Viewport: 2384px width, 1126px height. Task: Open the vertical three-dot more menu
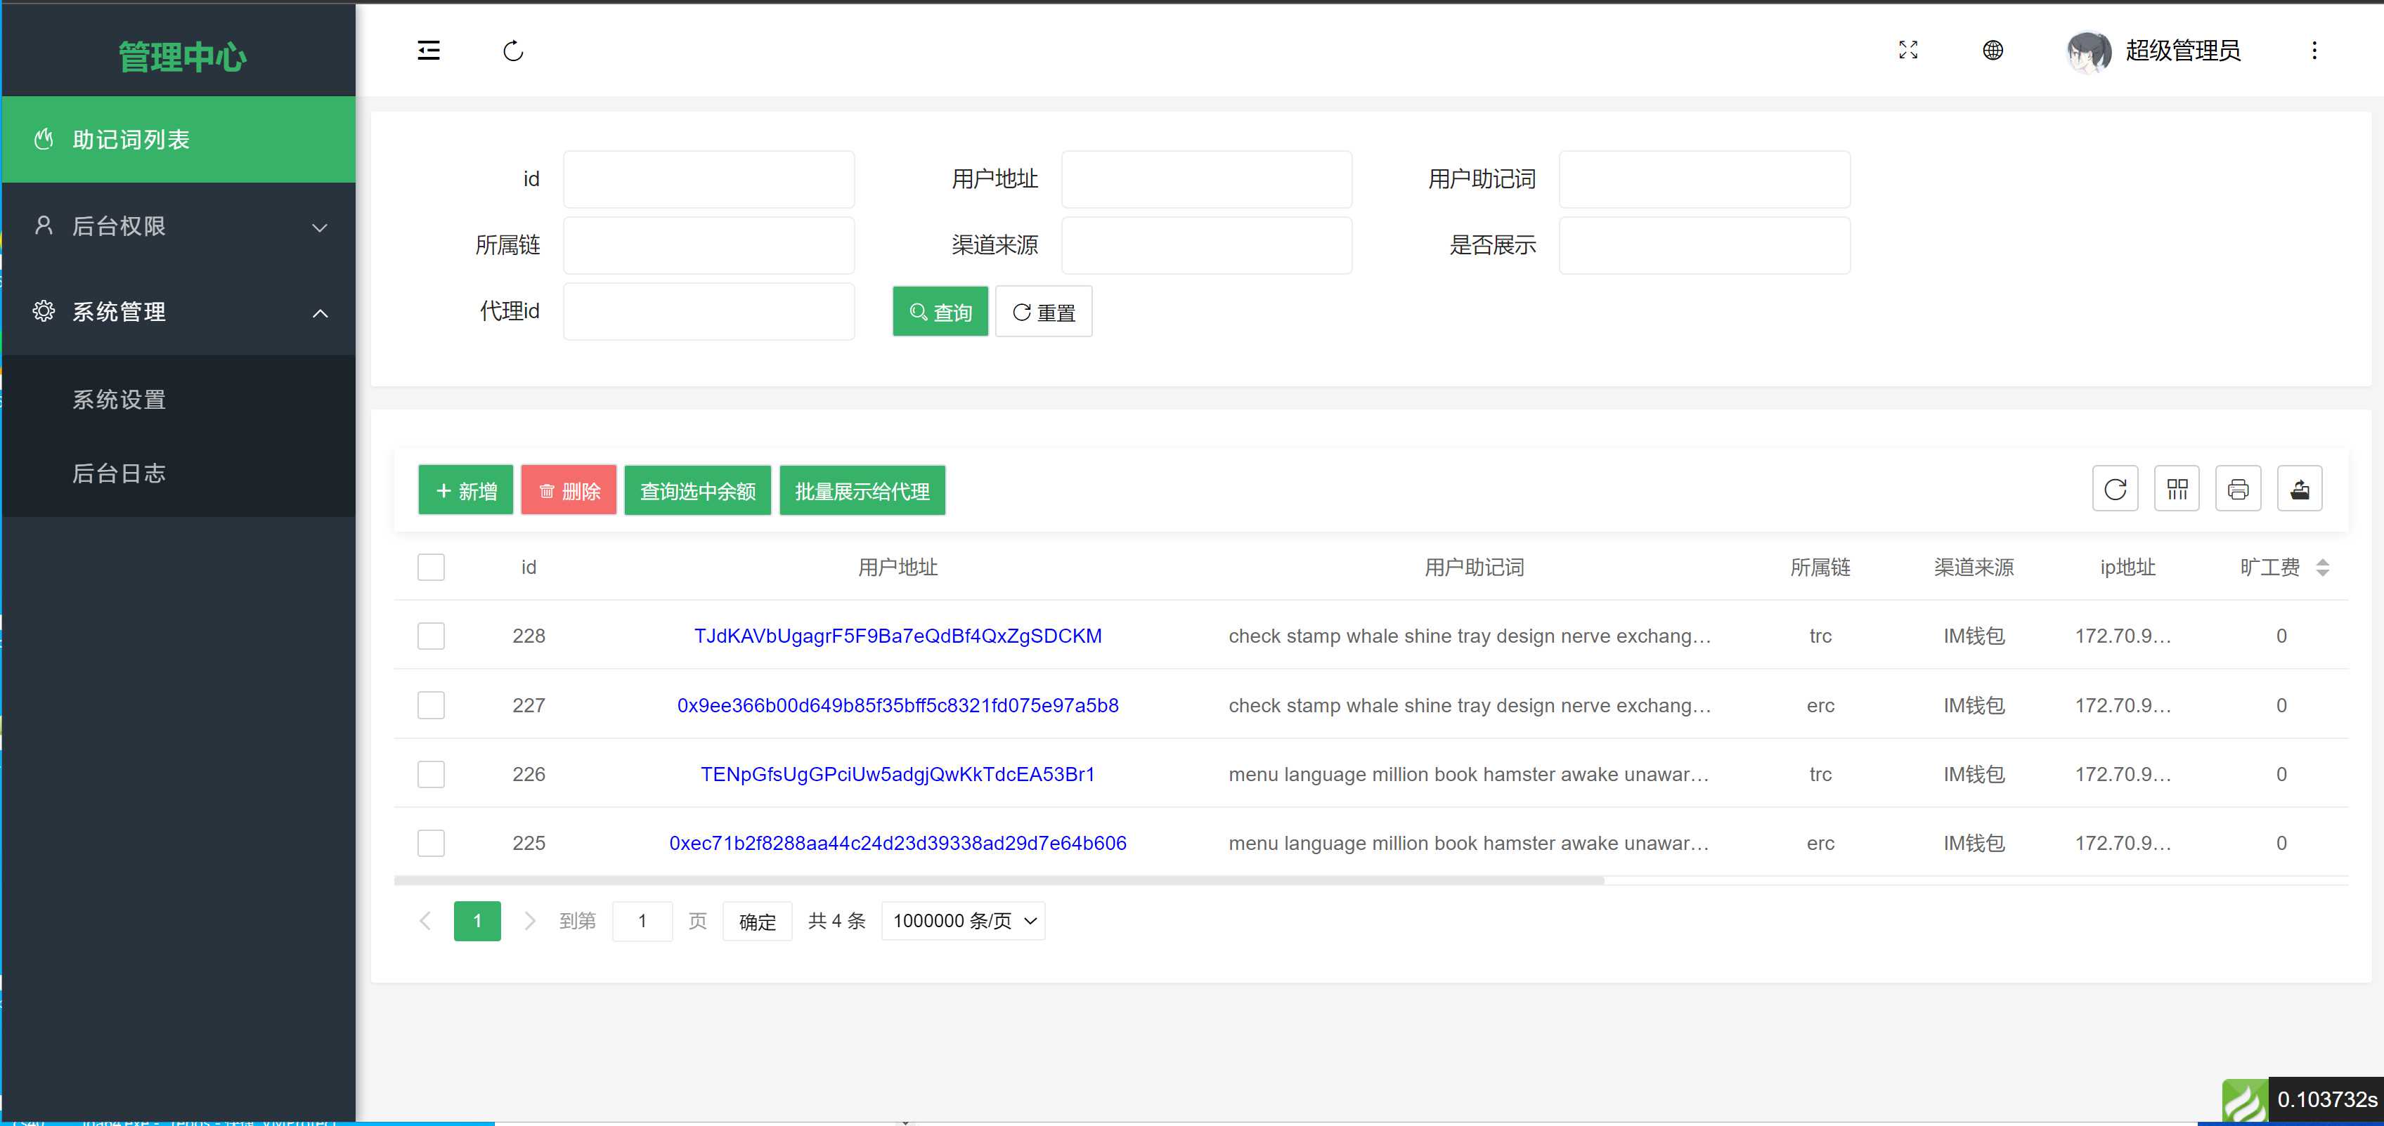(x=2314, y=50)
